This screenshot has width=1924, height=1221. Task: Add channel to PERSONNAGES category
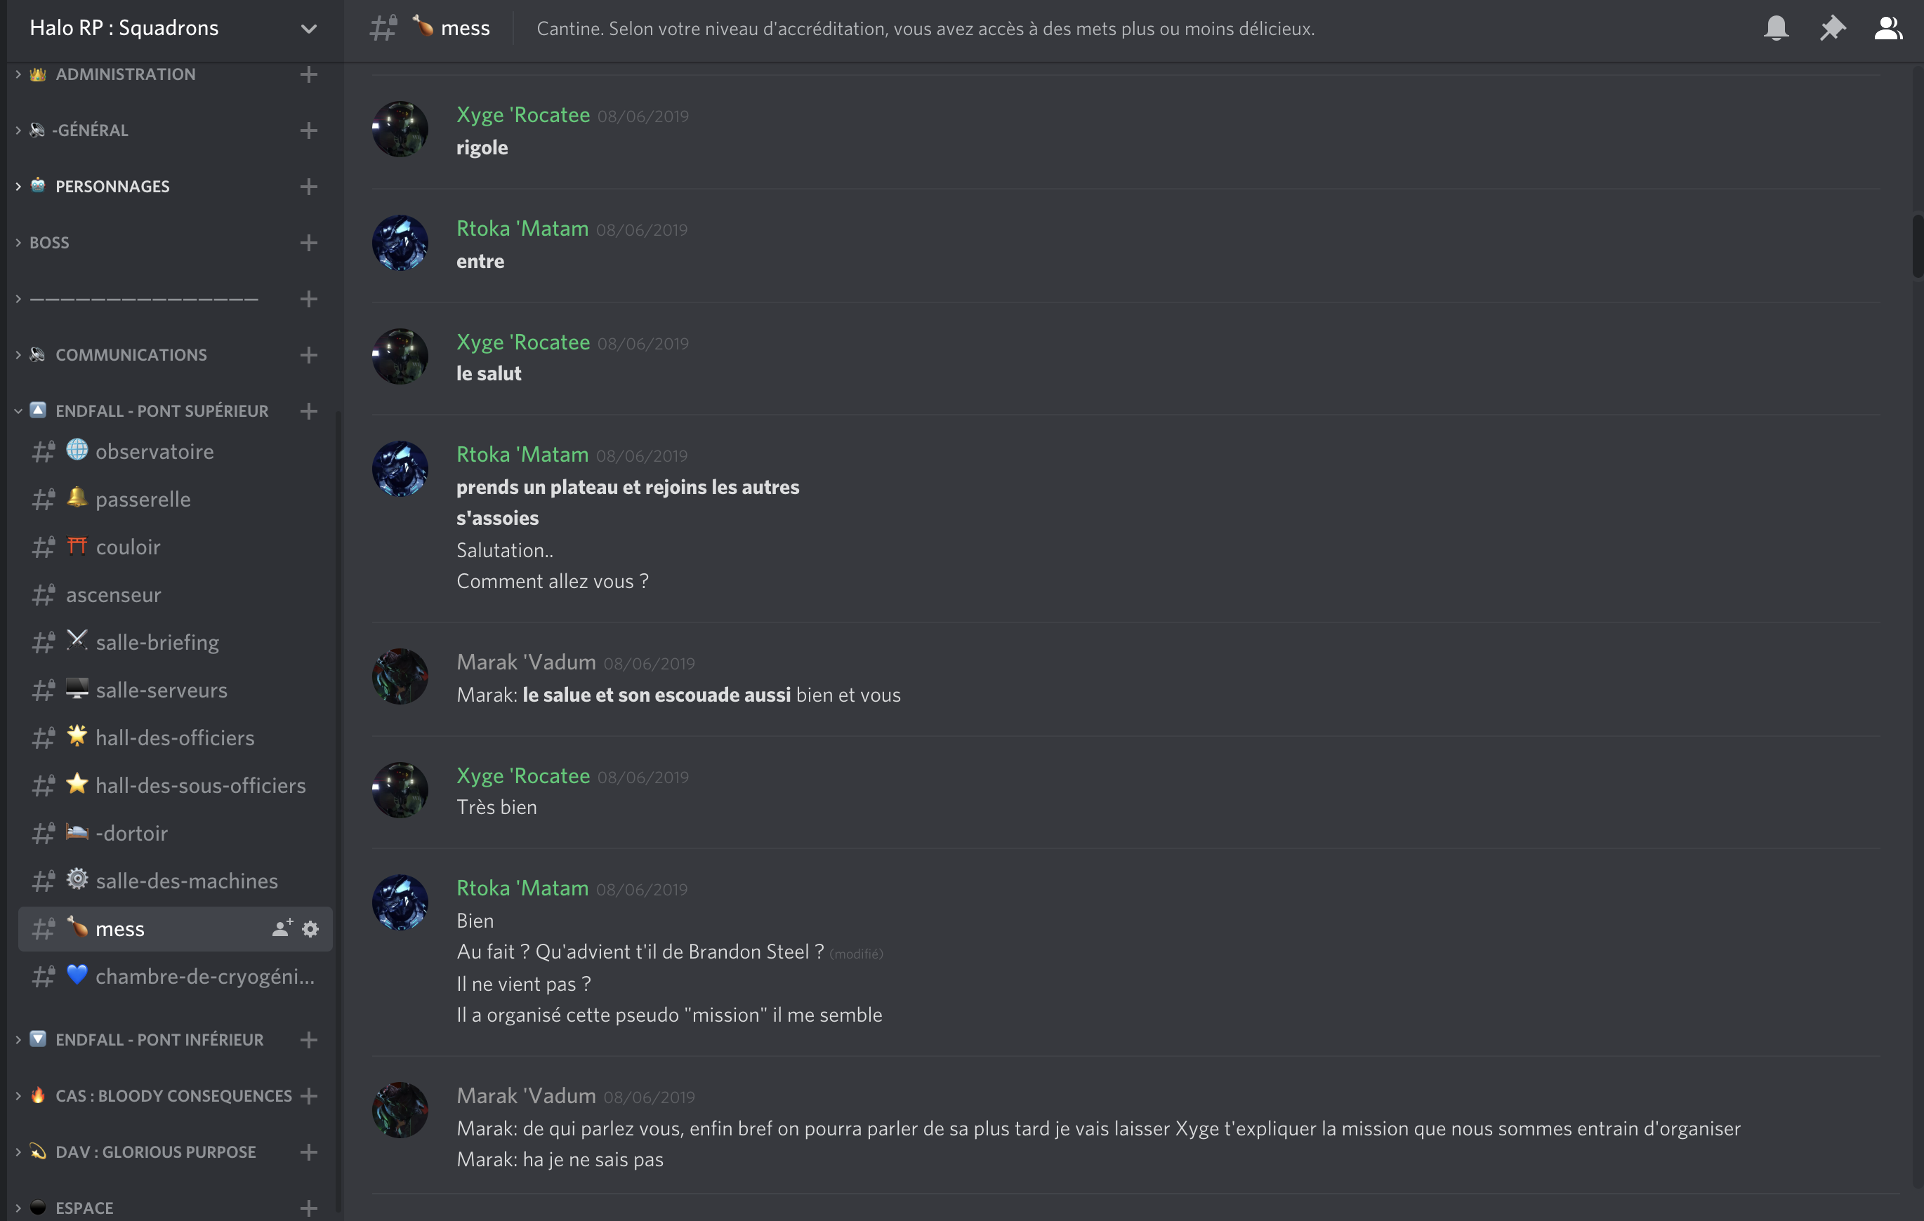308,186
